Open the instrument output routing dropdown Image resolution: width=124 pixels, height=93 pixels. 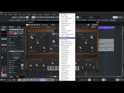pyautogui.click(x=15, y=67)
